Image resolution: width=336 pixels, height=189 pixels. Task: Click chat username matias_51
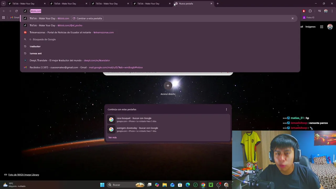pos(297,118)
